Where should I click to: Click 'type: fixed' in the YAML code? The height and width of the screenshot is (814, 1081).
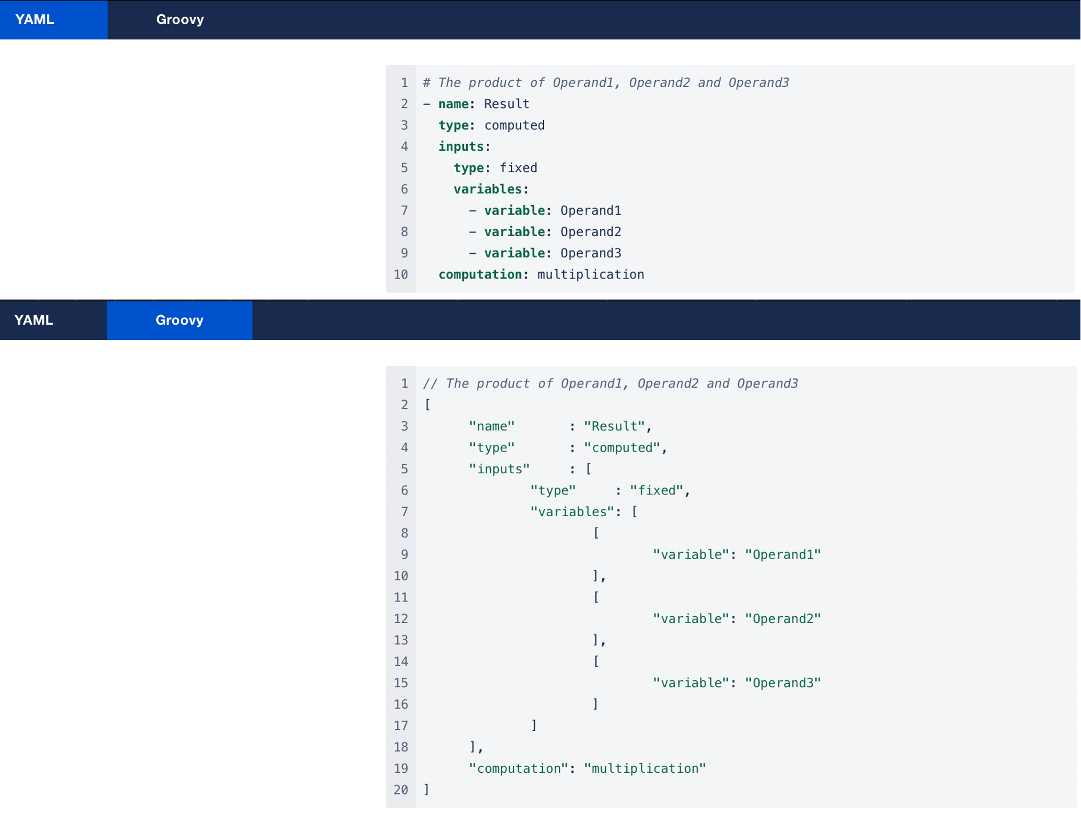[x=495, y=168]
